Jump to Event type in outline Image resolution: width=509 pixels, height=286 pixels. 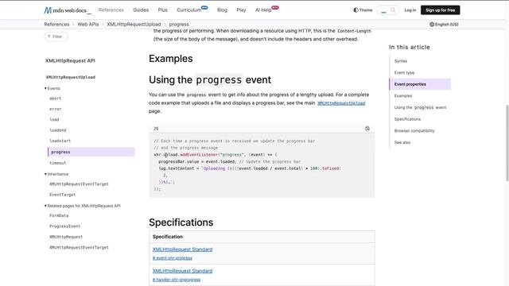point(404,72)
